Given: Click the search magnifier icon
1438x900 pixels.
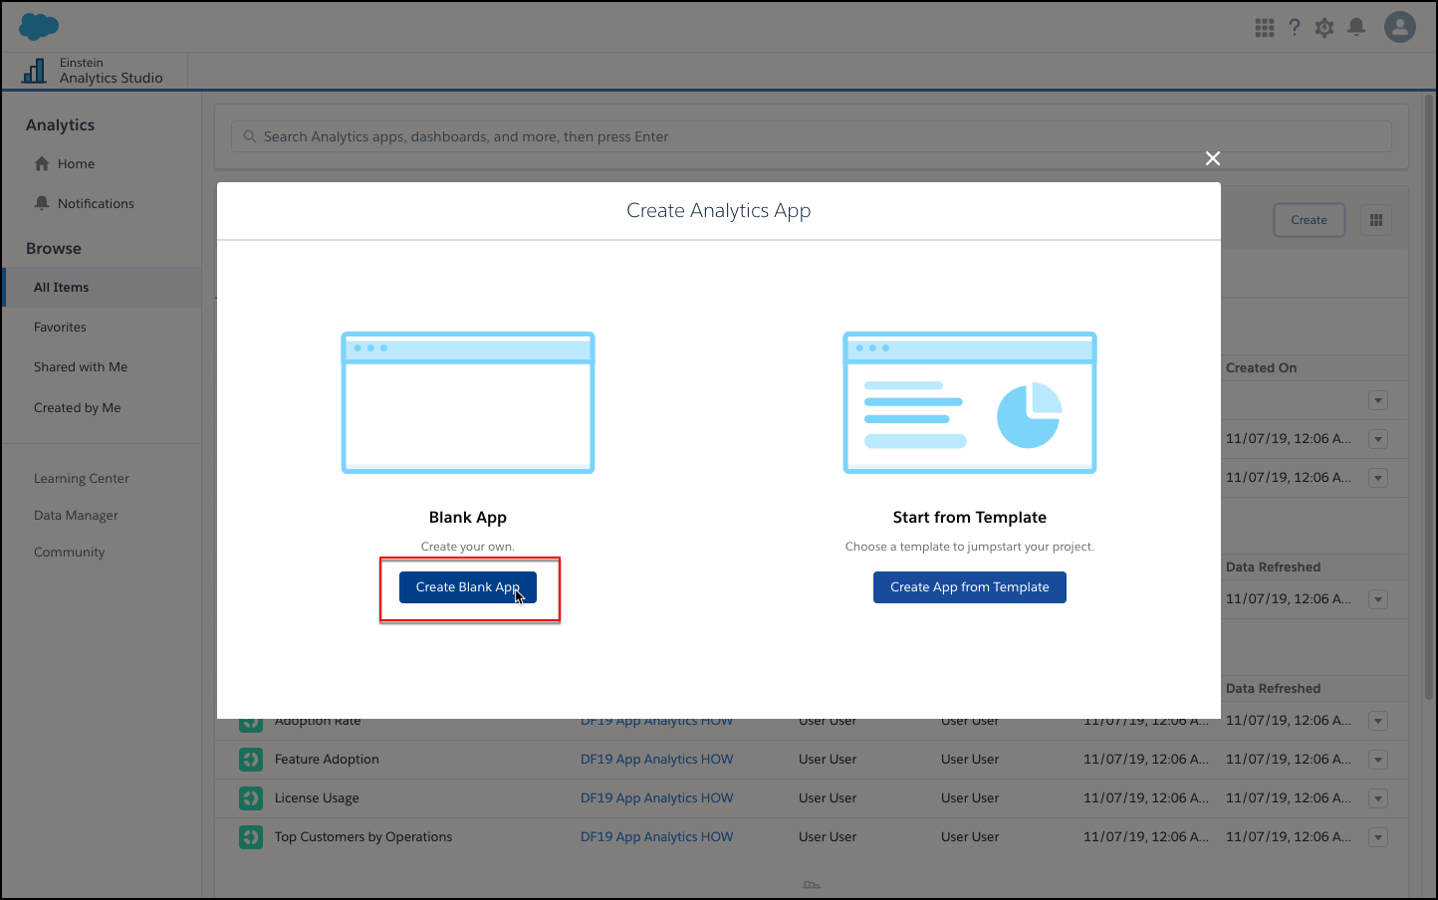Looking at the screenshot, I should (x=250, y=136).
